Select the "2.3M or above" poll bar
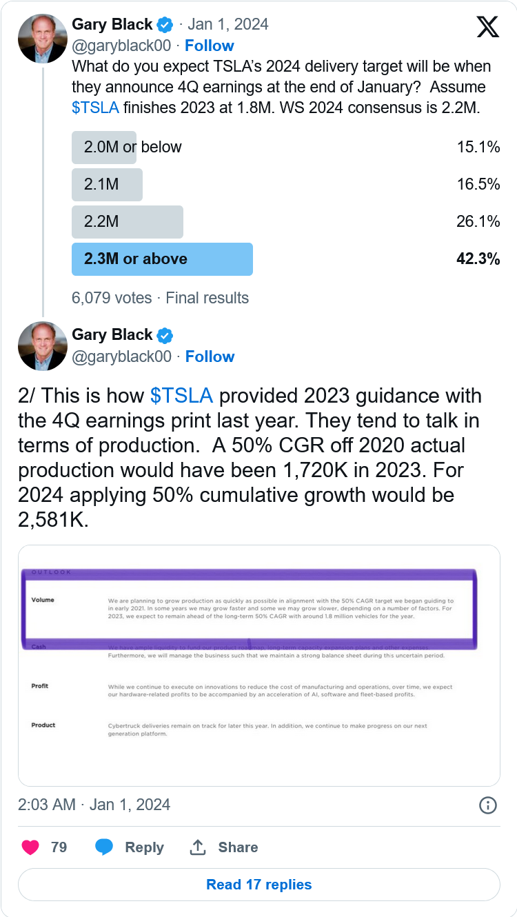The height and width of the screenshot is (917, 517). click(162, 259)
